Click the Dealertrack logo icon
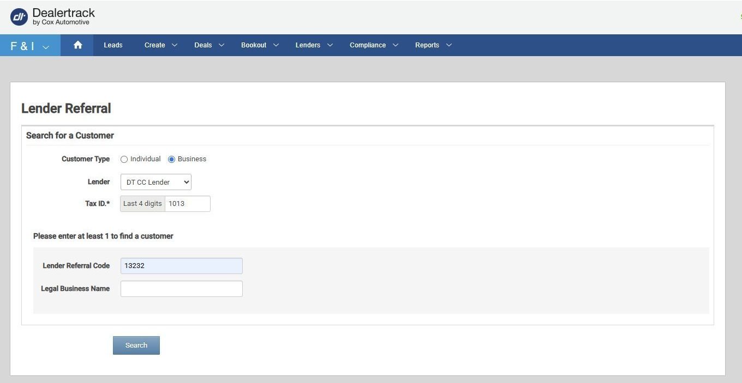Image resolution: width=742 pixels, height=383 pixels. [19, 17]
